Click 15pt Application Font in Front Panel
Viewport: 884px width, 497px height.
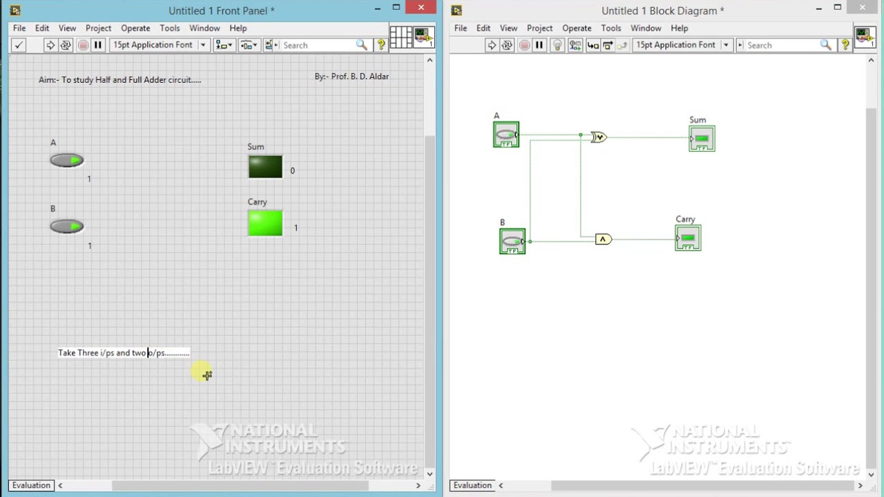(153, 45)
